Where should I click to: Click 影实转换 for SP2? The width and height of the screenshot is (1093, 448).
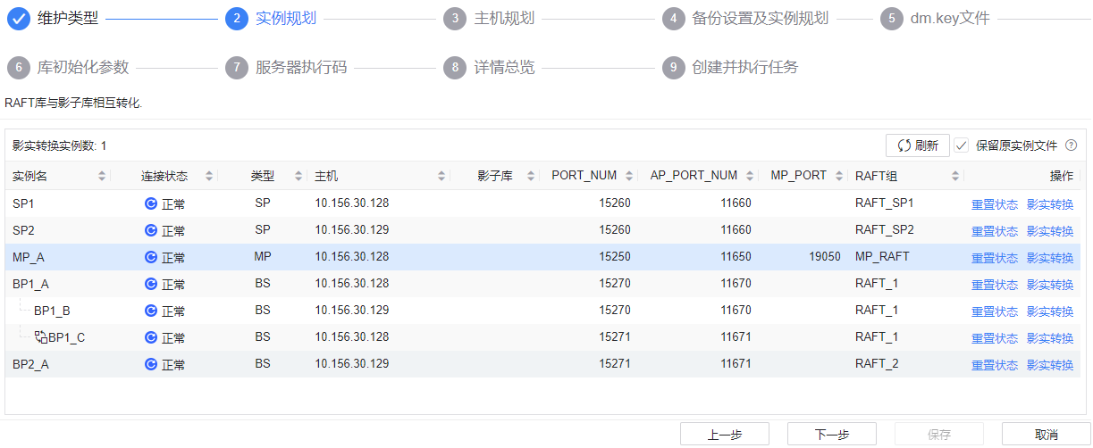[1050, 231]
